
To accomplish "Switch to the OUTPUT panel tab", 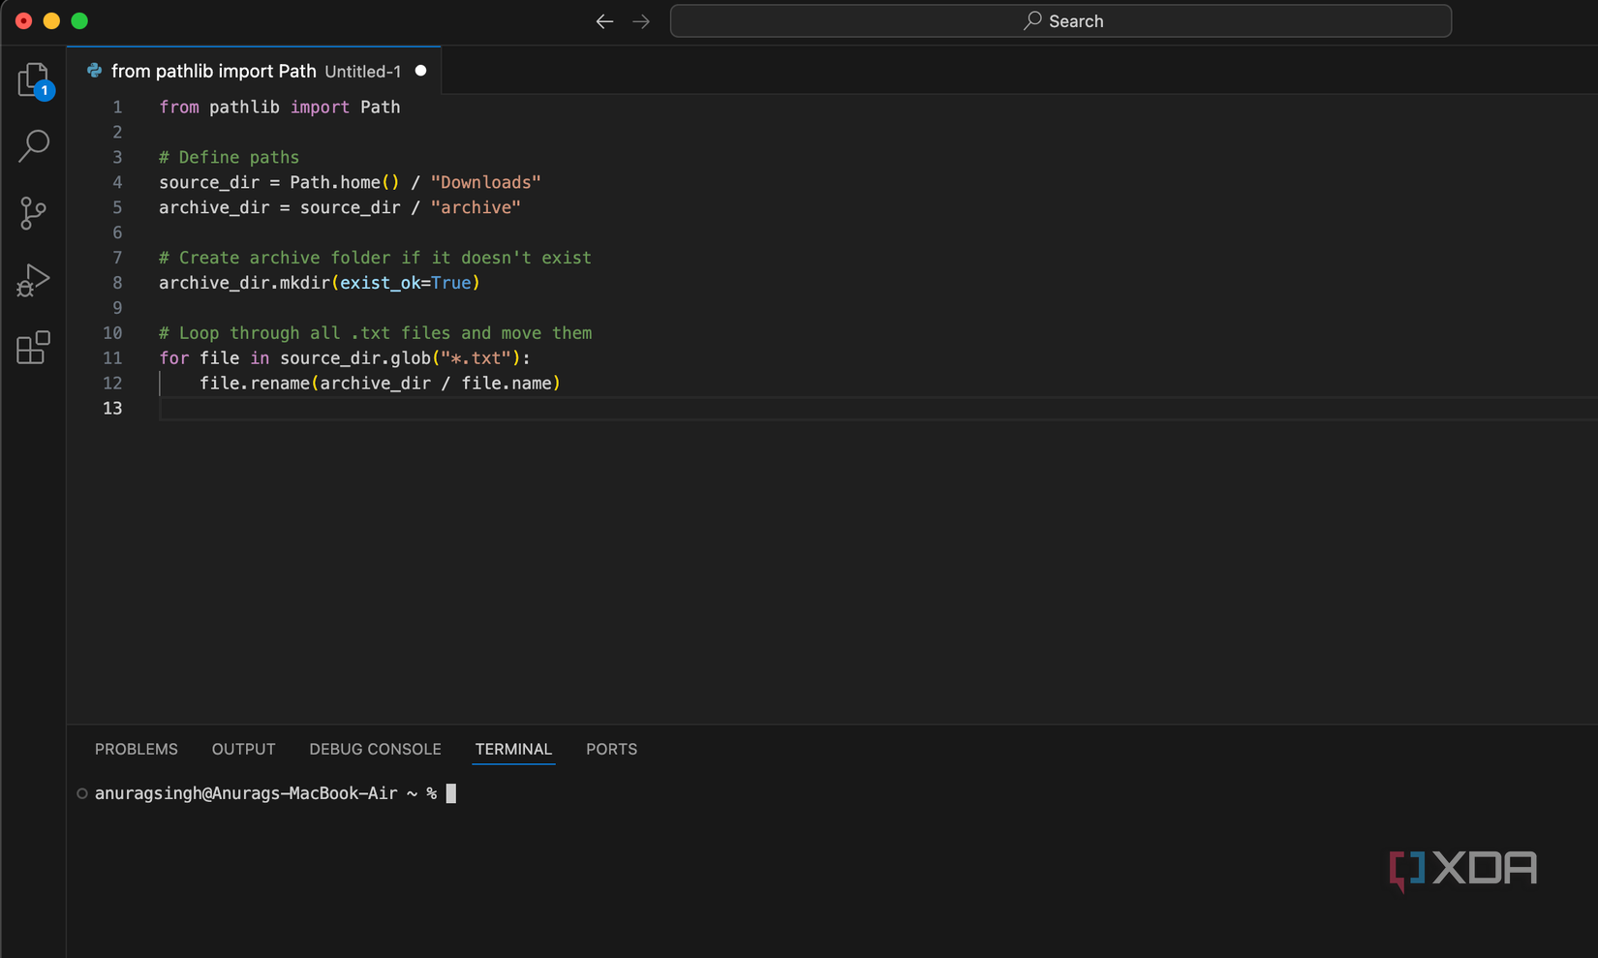I will click(x=243, y=749).
